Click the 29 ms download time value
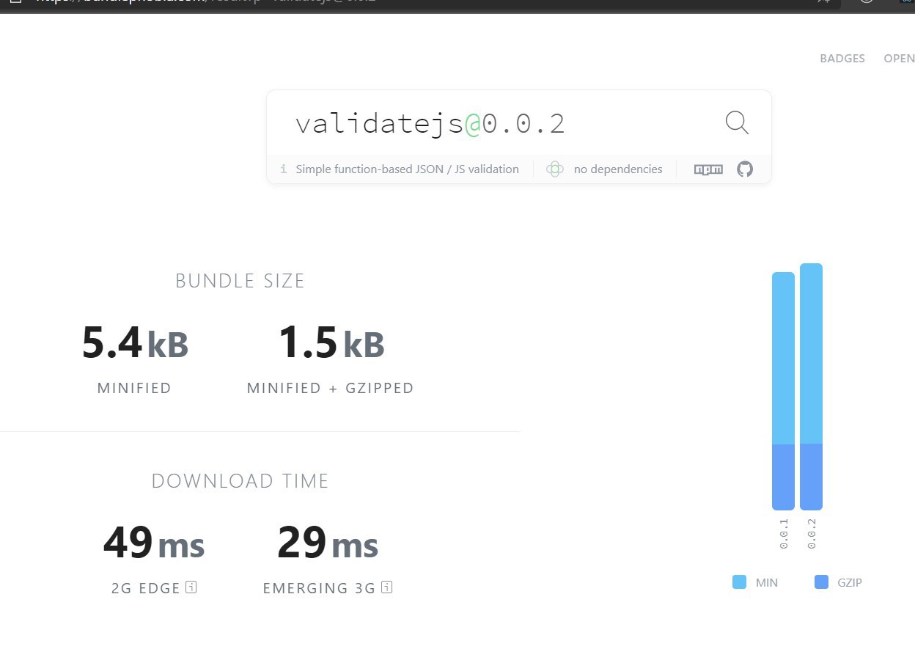Viewport: 915px width, 649px height. tap(327, 543)
